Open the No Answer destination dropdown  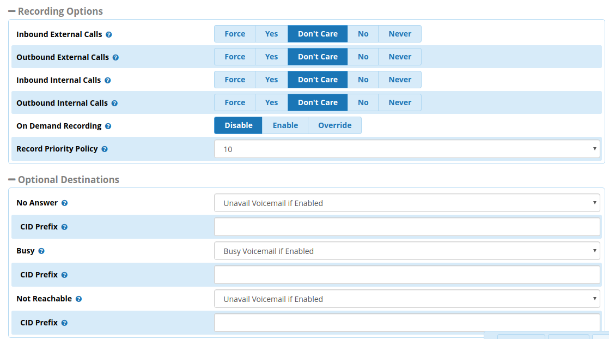[407, 203]
